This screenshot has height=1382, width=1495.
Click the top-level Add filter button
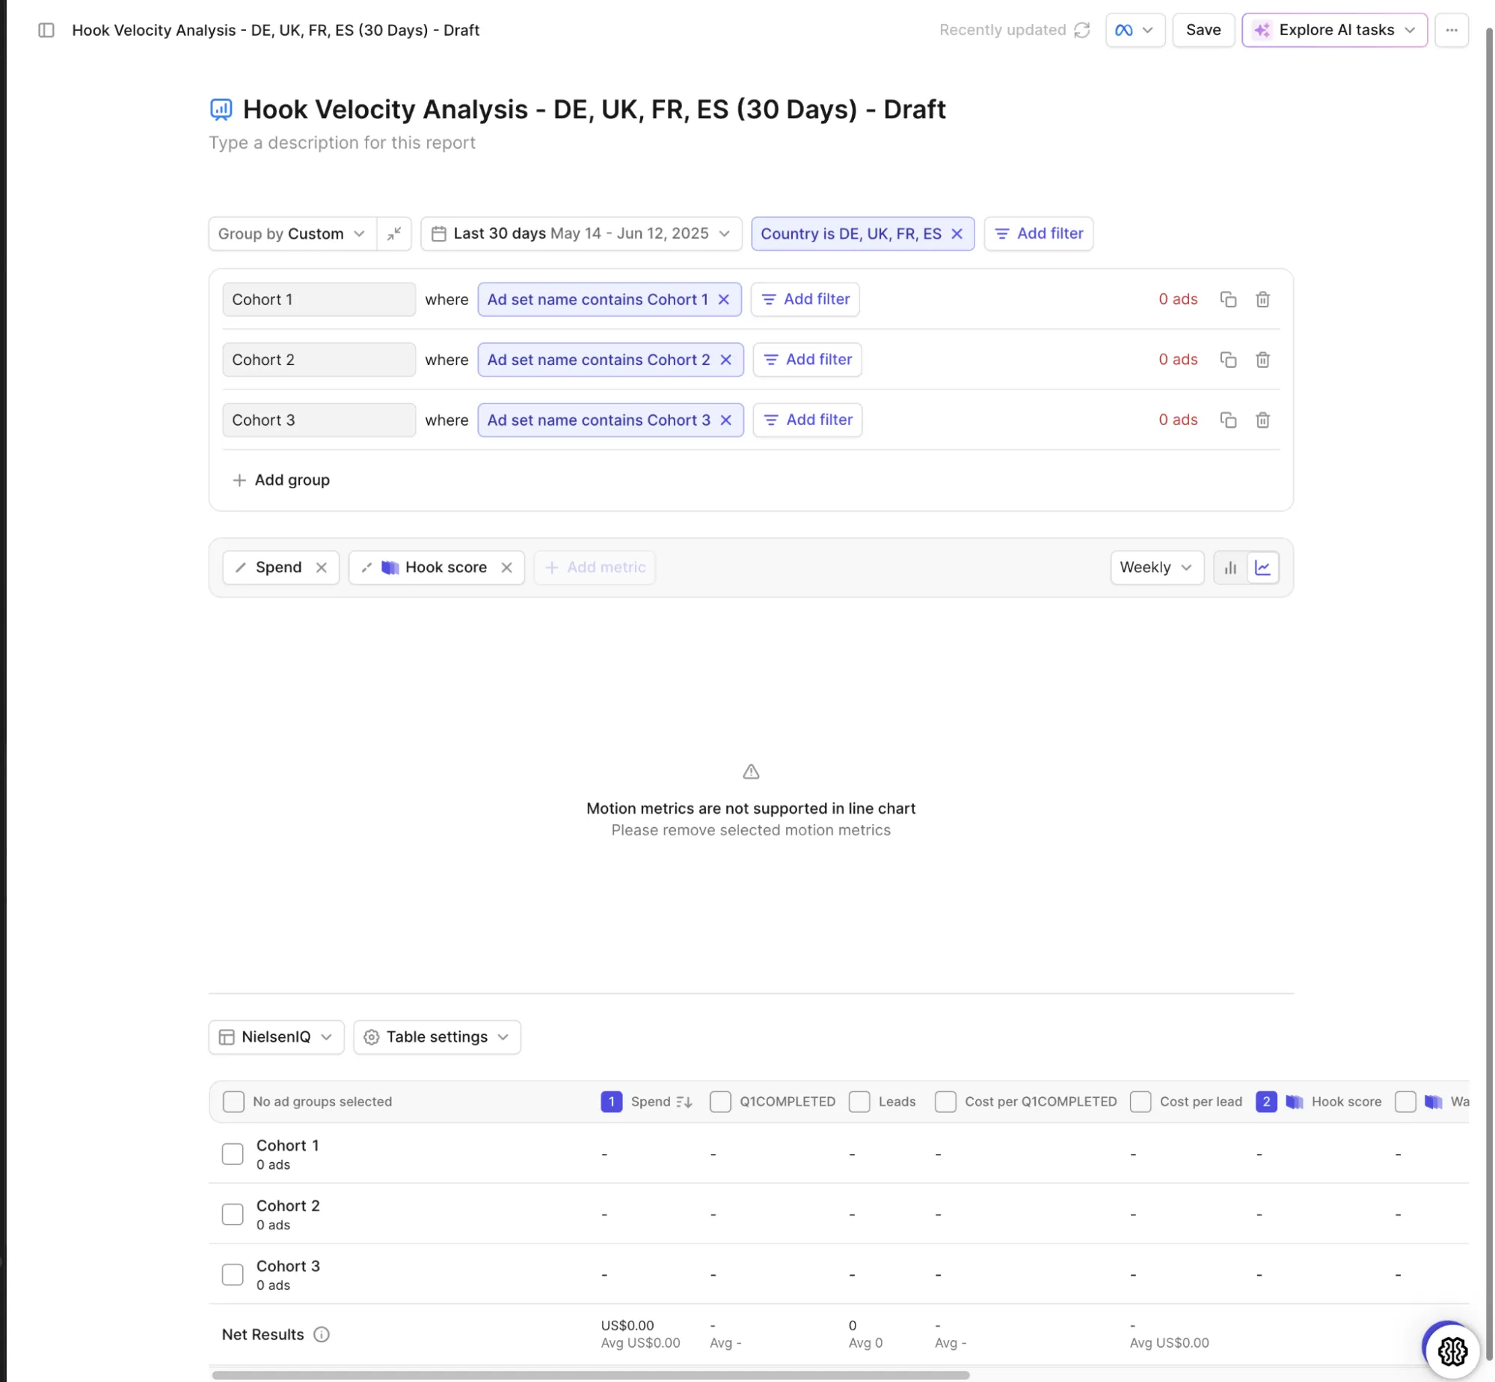coord(1038,233)
